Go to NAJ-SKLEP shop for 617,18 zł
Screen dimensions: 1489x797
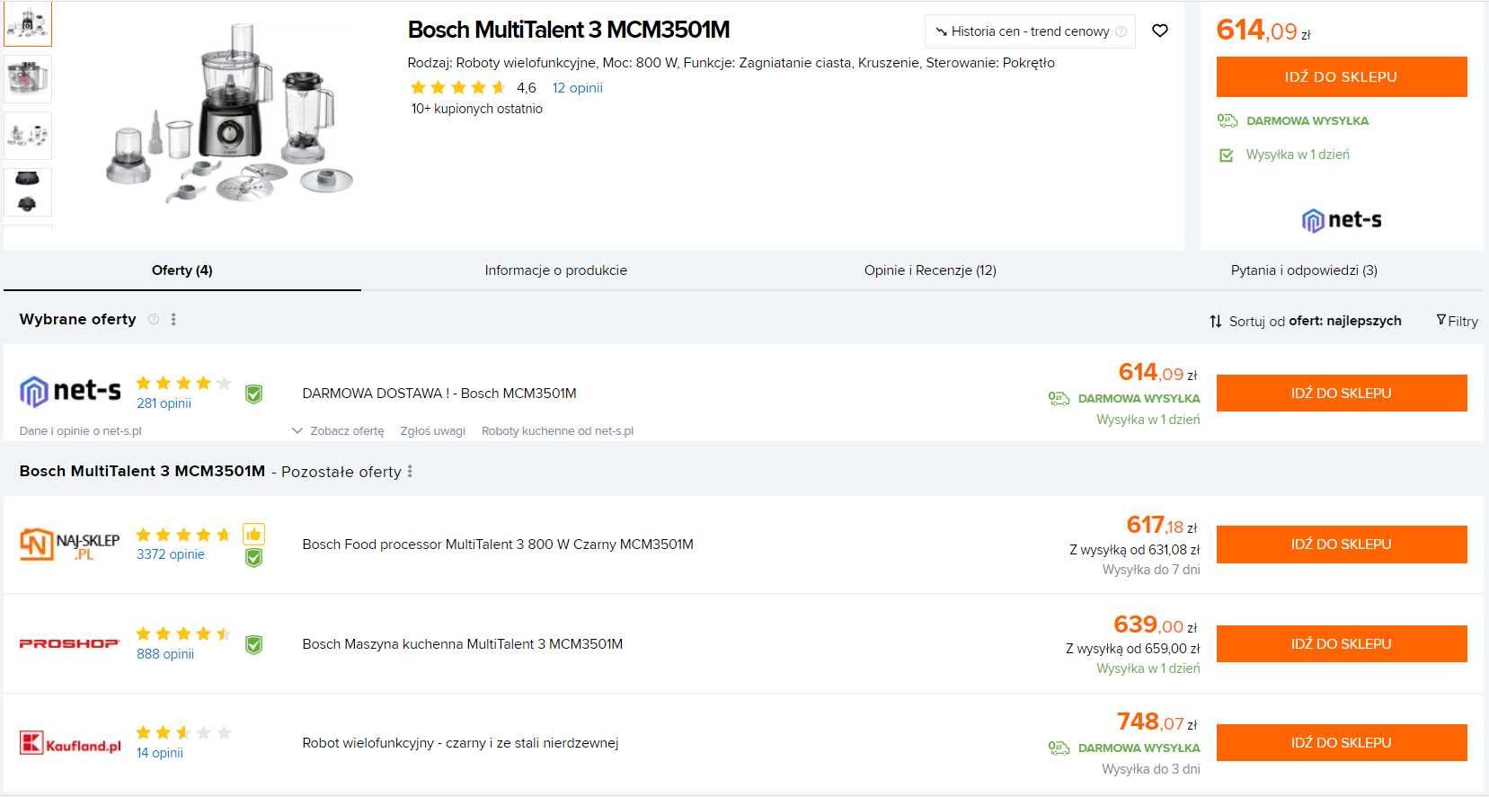click(1341, 545)
